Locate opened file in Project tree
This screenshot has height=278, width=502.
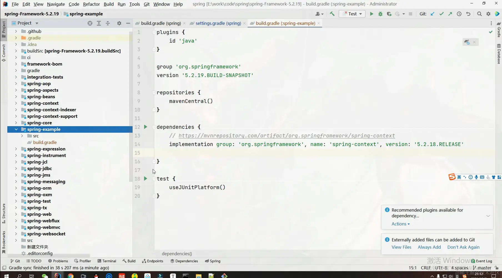90,23
